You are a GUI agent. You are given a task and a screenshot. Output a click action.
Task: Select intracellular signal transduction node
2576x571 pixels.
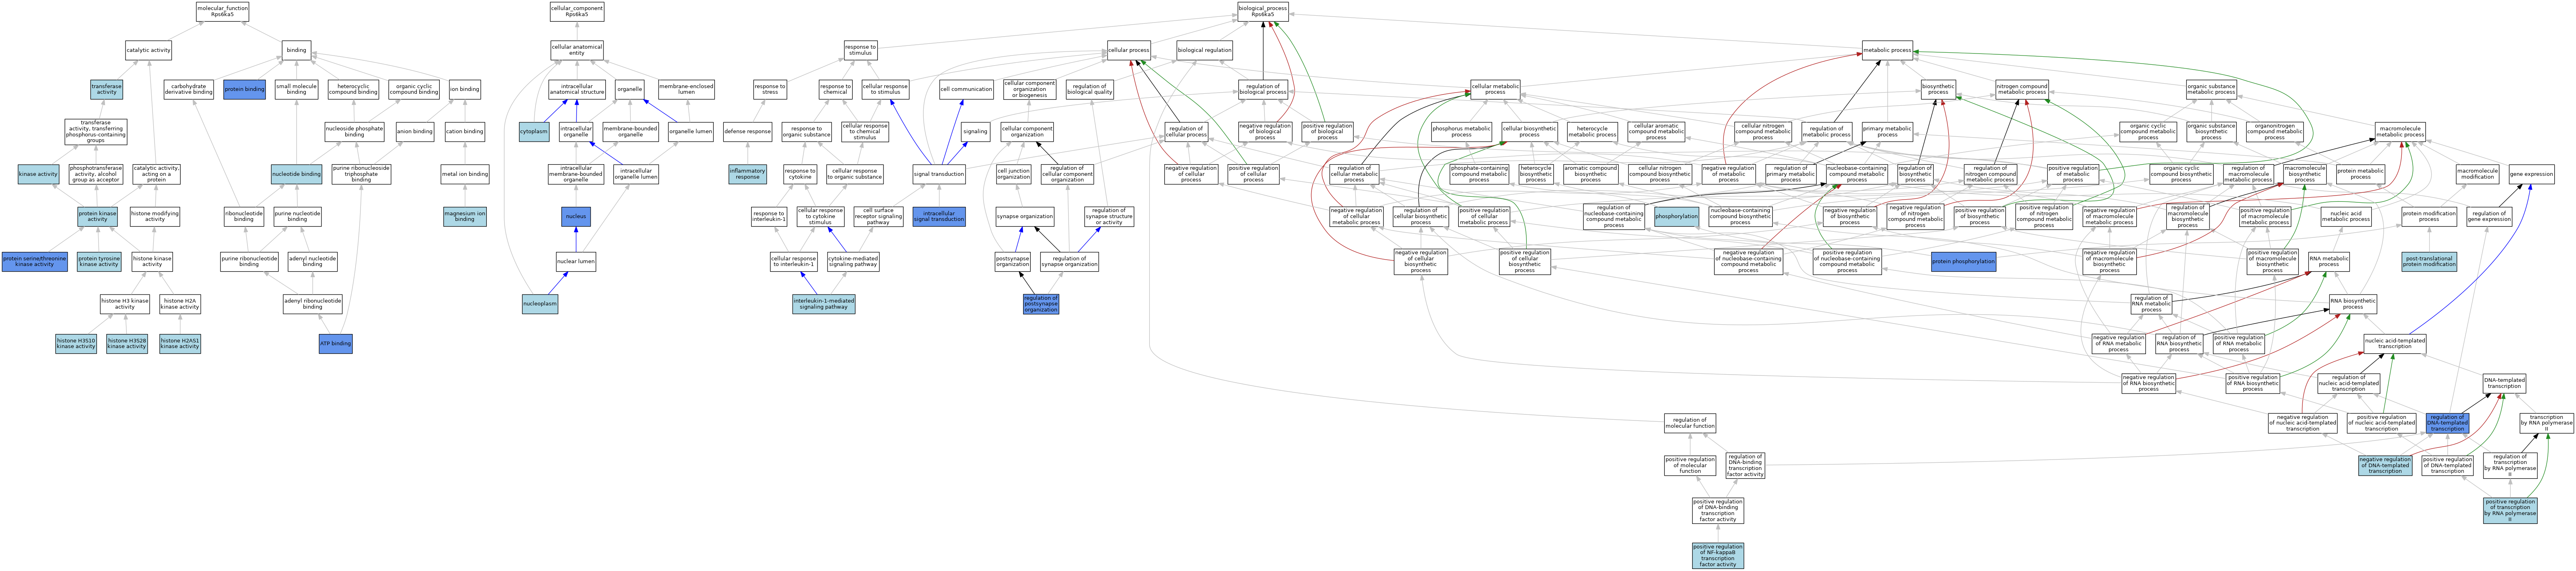click(939, 216)
